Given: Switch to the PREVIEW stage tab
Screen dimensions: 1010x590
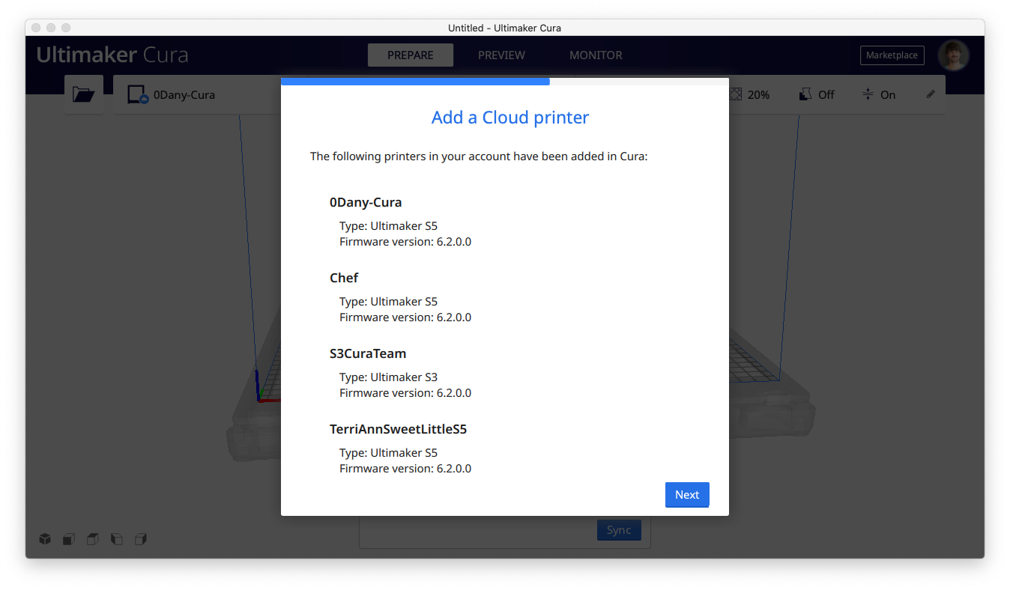Looking at the screenshot, I should pos(501,55).
